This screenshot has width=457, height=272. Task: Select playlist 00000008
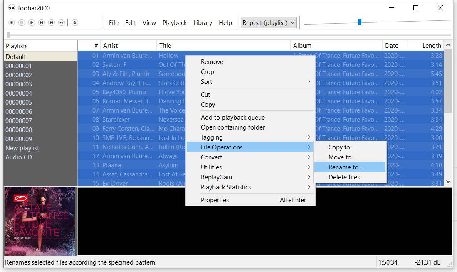[x=40, y=130]
